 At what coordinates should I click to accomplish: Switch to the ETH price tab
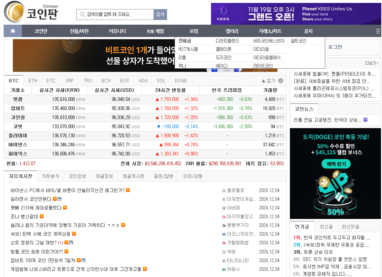pos(33,81)
